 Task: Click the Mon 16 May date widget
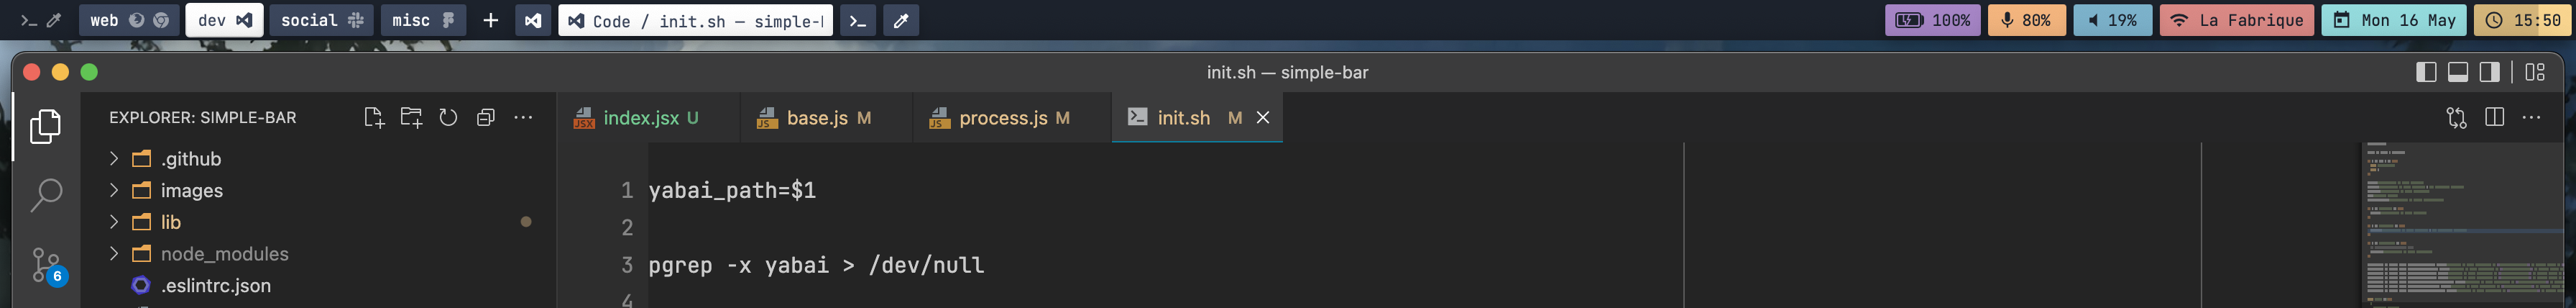click(x=2394, y=20)
